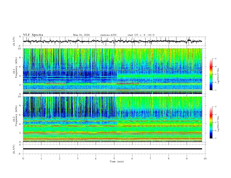The width and height of the screenshot is (231, 178).
Task: Click time axis tick label '8'
Action: (169, 159)
